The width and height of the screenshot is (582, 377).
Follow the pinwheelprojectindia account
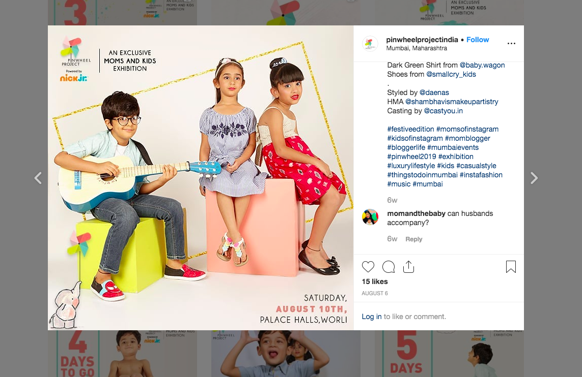pos(477,40)
